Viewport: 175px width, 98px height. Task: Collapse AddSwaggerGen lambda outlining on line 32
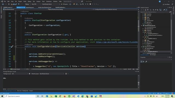click(15, 62)
